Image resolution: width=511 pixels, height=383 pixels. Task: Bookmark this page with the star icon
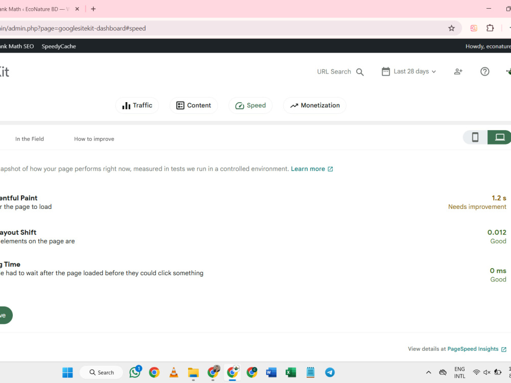[x=451, y=28]
